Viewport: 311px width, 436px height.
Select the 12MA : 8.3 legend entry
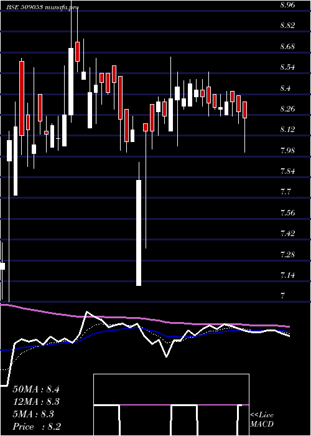[x=36, y=402]
